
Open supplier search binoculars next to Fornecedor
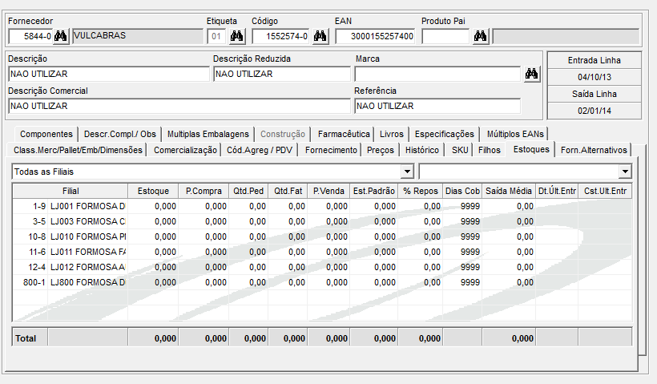60,36
